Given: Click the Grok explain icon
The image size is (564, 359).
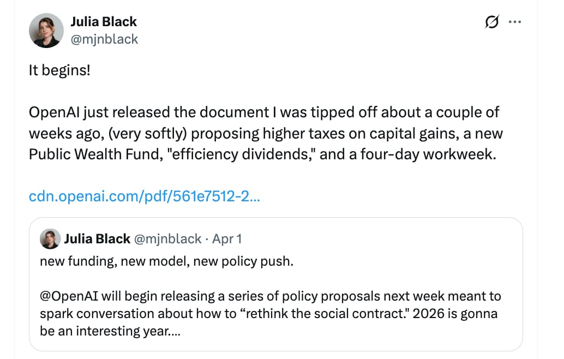Looking at the screenshot, I should tap(491, 22).
